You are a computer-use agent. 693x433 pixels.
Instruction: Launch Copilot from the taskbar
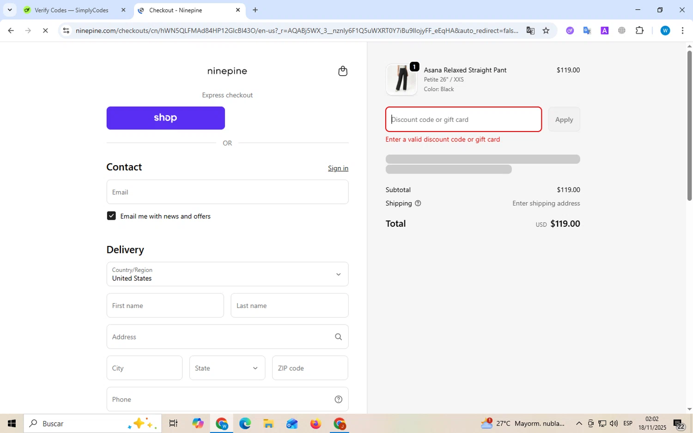pyautogui.click(x=198, y=423)
